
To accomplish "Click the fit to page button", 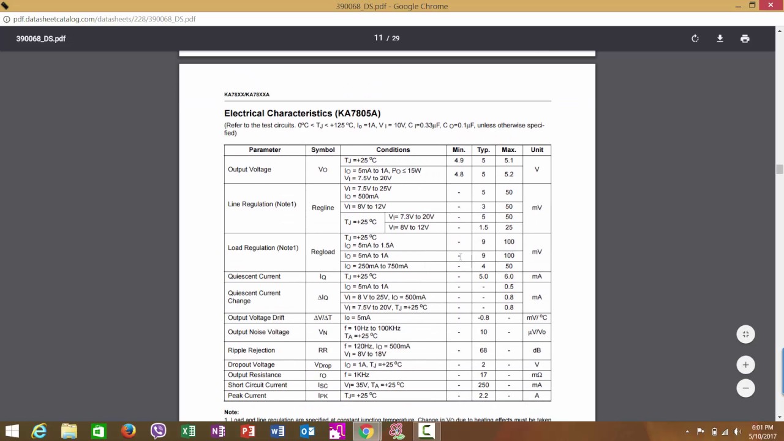I will [745, 334].
